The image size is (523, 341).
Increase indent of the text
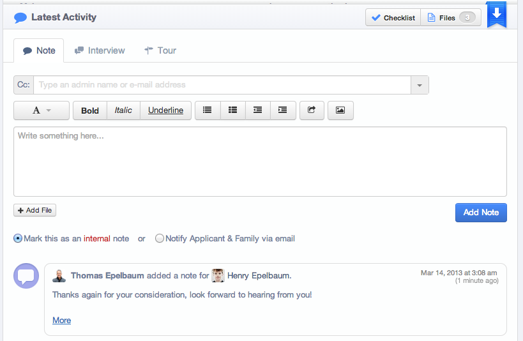(x=283, y=110)
